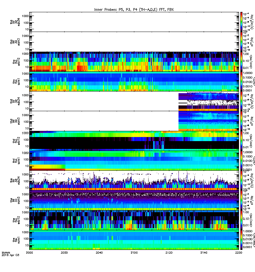
Task: Click the the fff scm3 spectrogram panel
Action: coord(134,200)
